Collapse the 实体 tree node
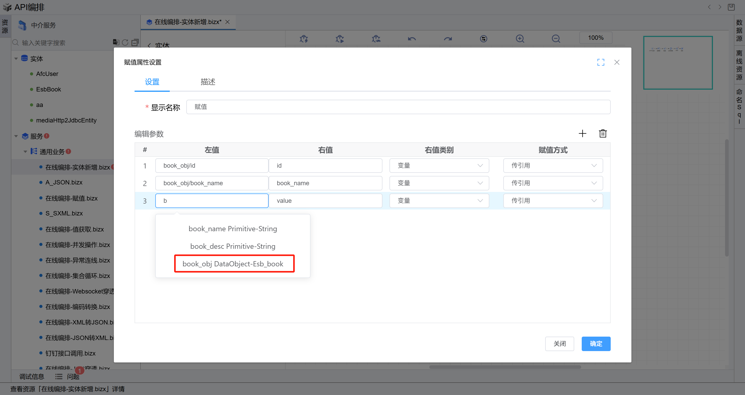 (x=16, y=59)
